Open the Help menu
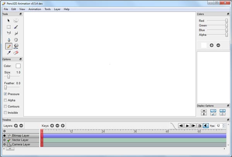Image resolution: width=232 pixels, height=157 pixels. 67,9
